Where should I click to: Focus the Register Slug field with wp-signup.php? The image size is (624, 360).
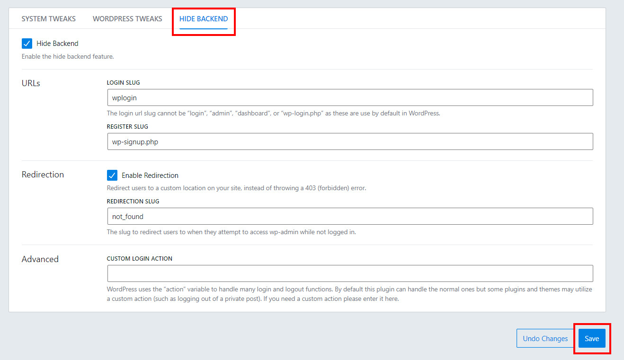click(x=350, y=141)
